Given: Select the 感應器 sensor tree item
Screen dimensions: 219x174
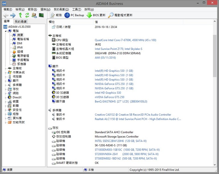Looking at the screenshot, I should pyautogui.click(x=21, y=64).
